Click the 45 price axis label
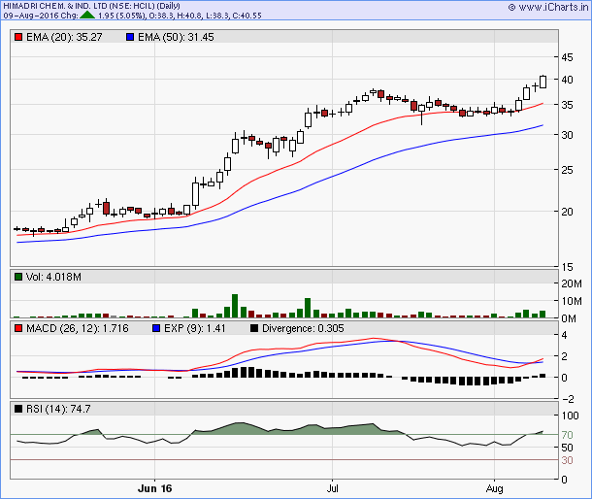The width and height of the screenshot is (592, 499). 567,57
